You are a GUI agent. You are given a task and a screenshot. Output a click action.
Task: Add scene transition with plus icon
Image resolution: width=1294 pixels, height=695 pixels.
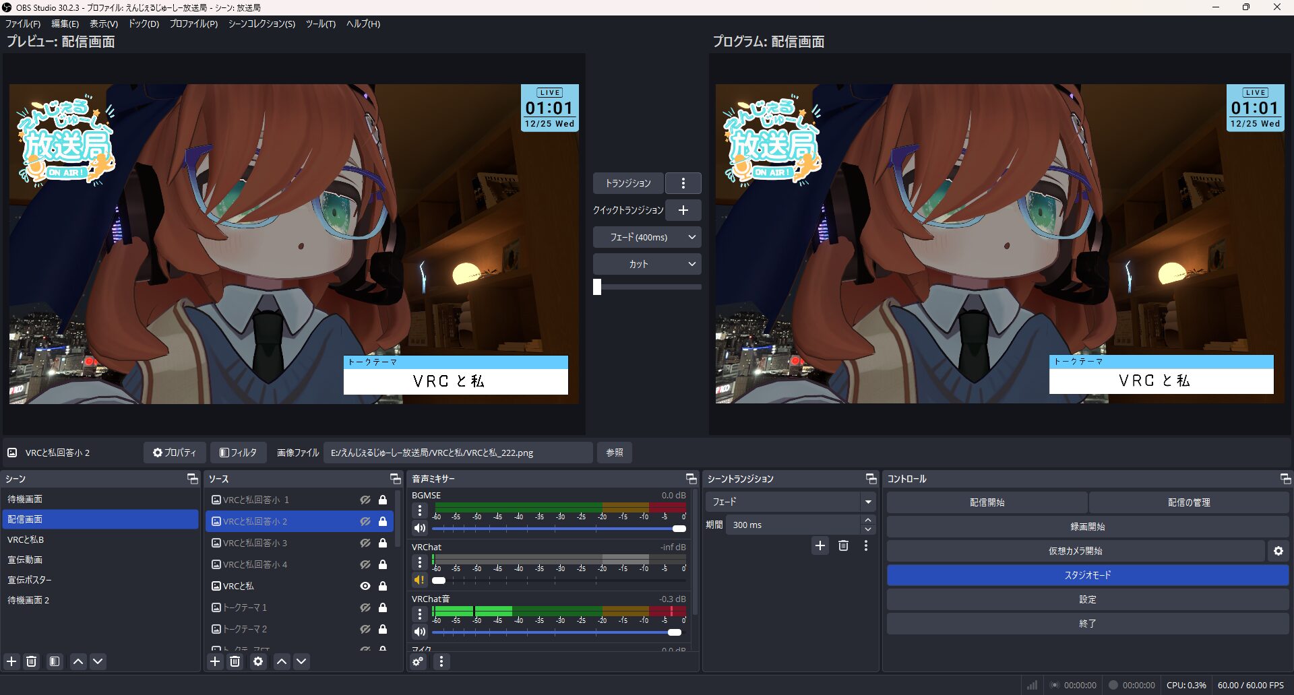pos(820,545)
